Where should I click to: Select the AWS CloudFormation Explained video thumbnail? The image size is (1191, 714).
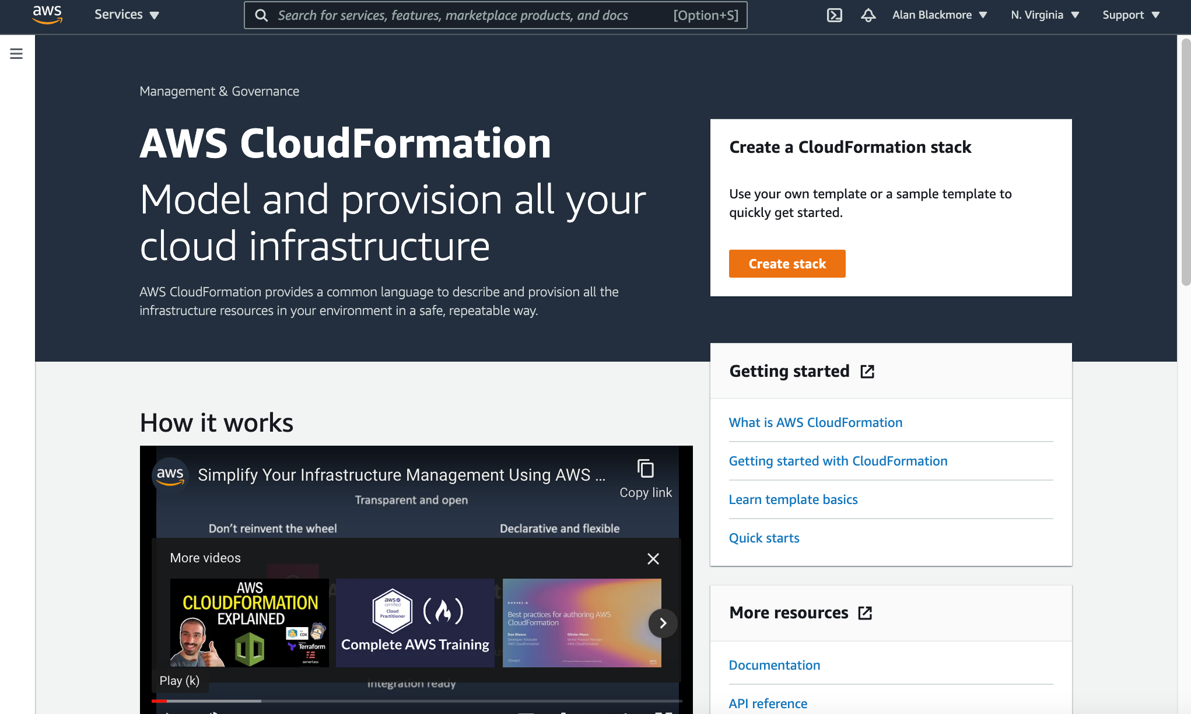coord(248,622)
